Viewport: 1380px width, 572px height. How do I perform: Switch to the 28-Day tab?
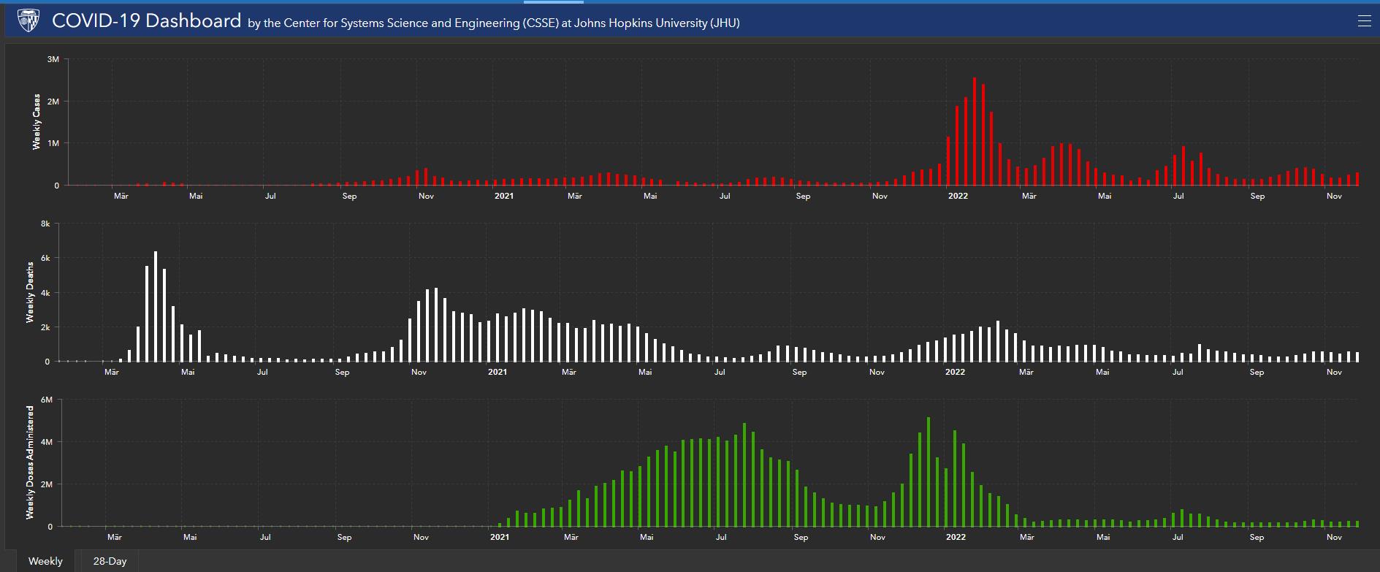coord(110,561)
